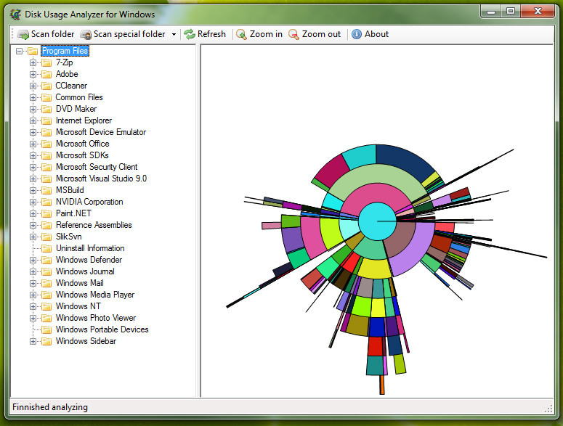Image resolution: width=563 pixels, height=426 pixels.
Task: Click the 7-Zip folder icon
Action: [46, 62]
